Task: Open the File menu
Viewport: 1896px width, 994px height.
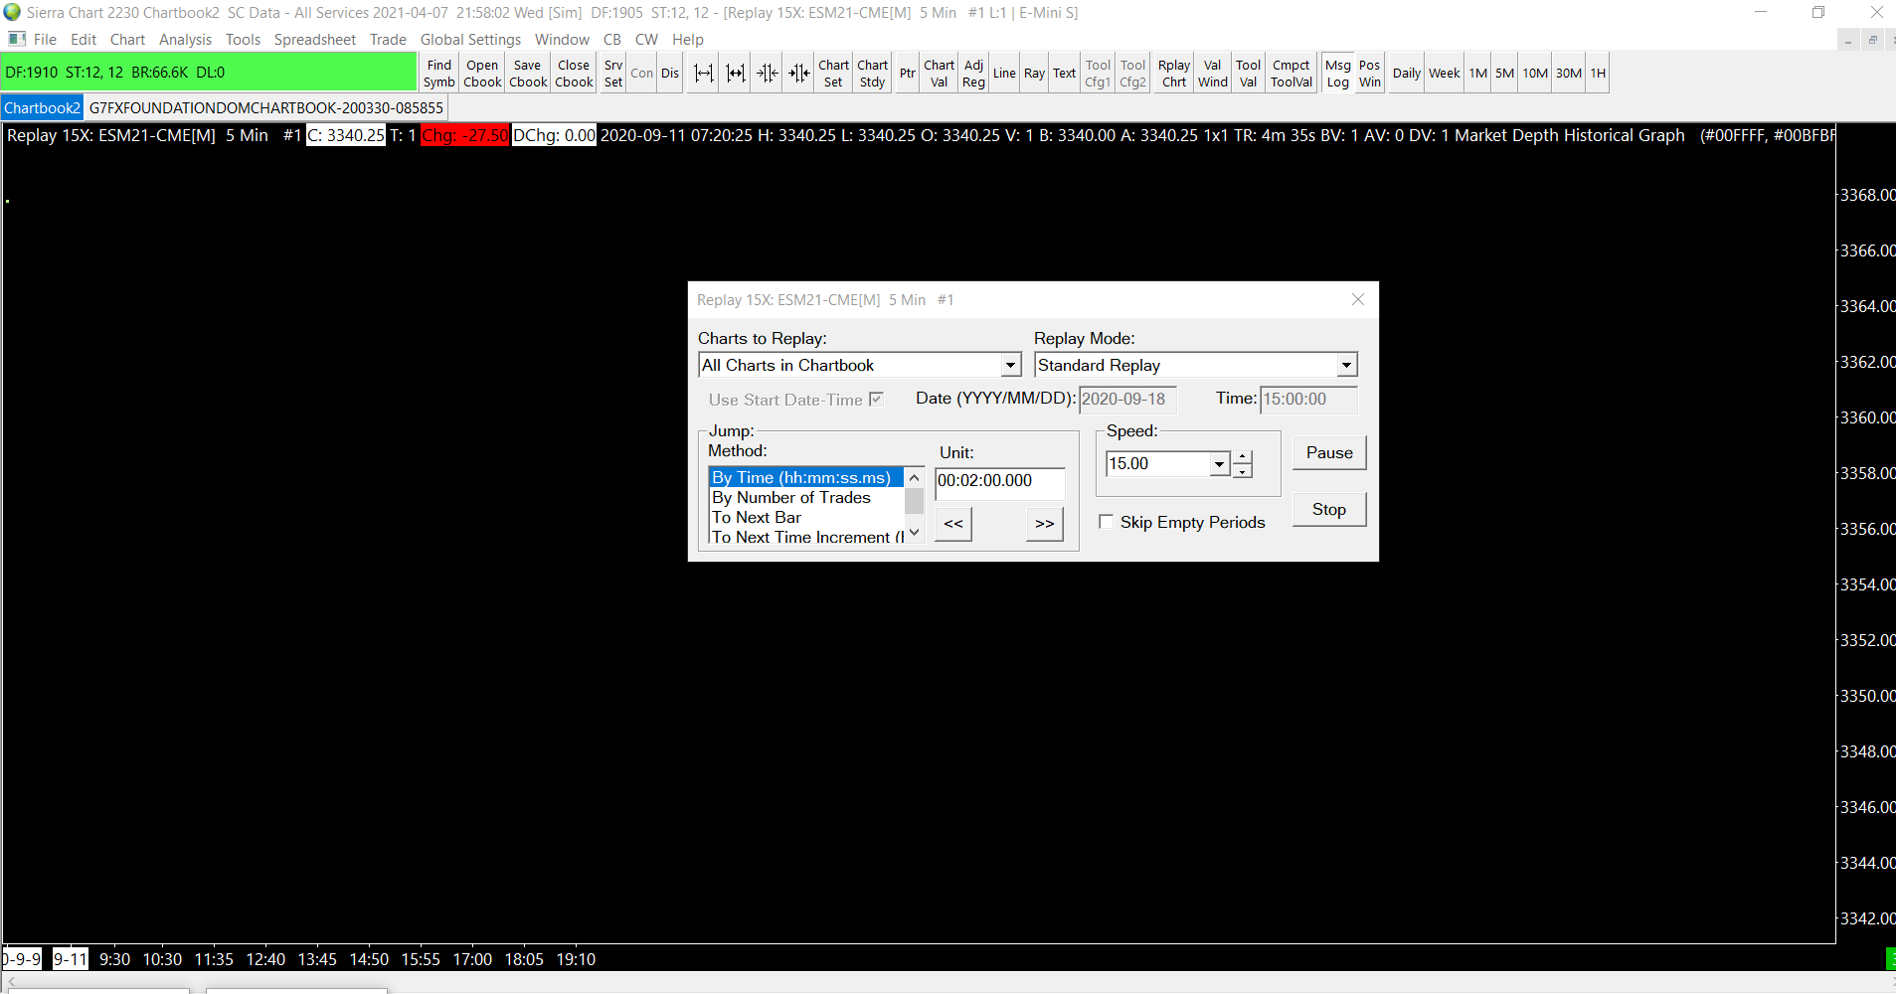Action: [45, 40]
